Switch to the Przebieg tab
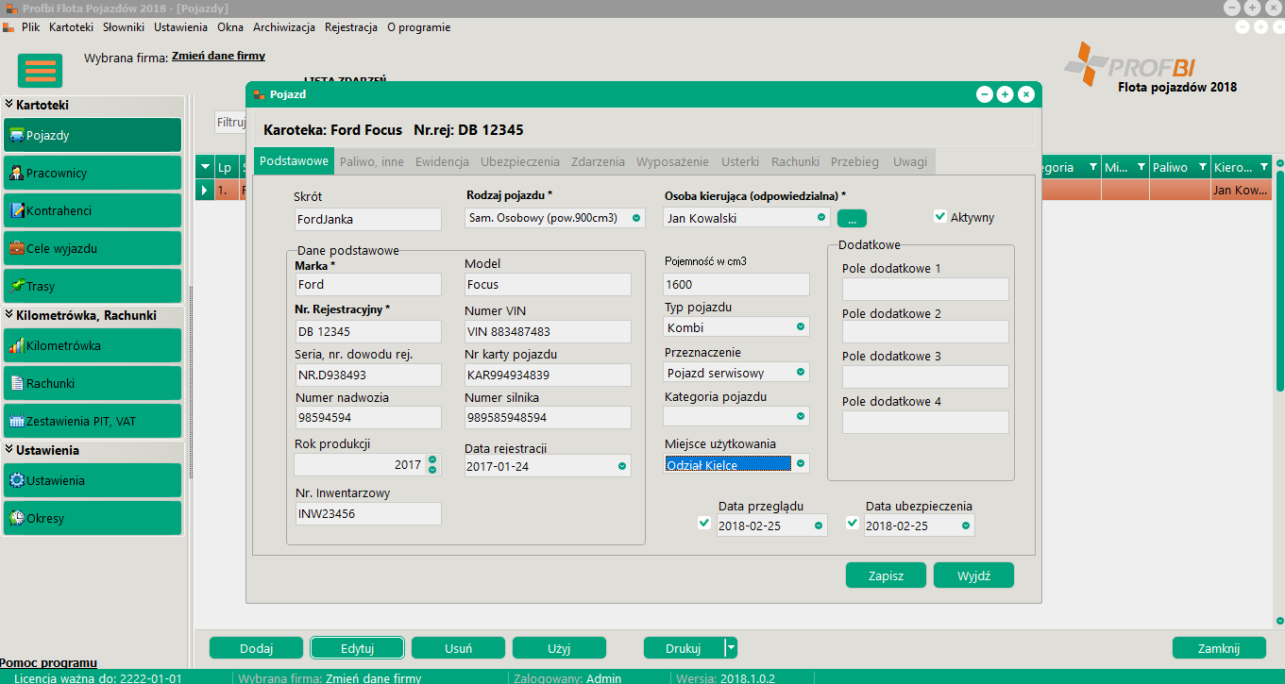1285x684 pixels. coord(854,161)
